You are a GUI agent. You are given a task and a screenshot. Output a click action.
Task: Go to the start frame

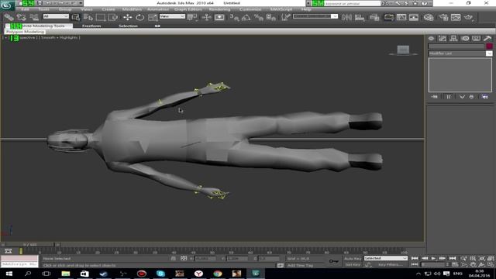click(x=415, y=258)
